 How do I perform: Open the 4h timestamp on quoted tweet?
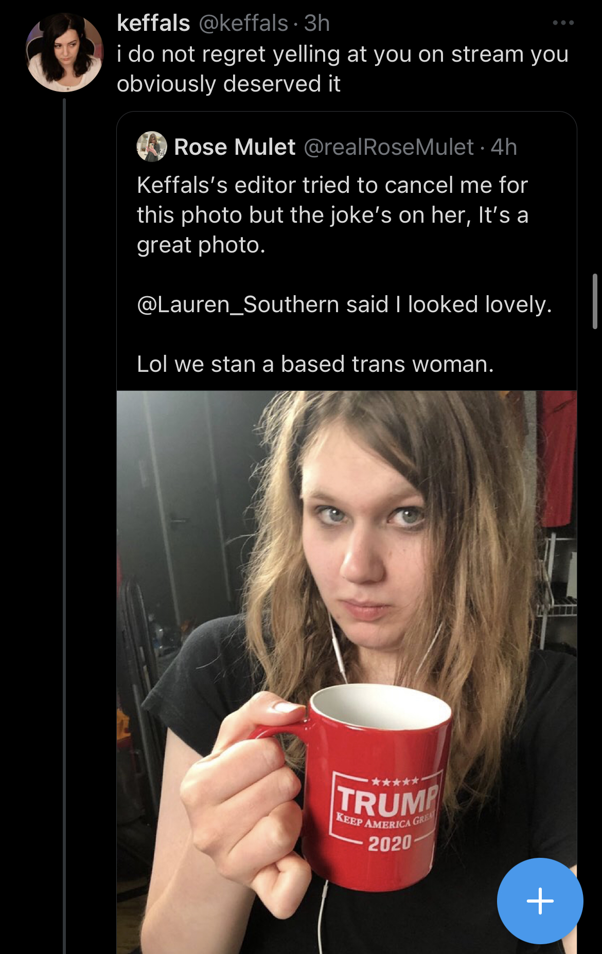click(x=504, y=147)
